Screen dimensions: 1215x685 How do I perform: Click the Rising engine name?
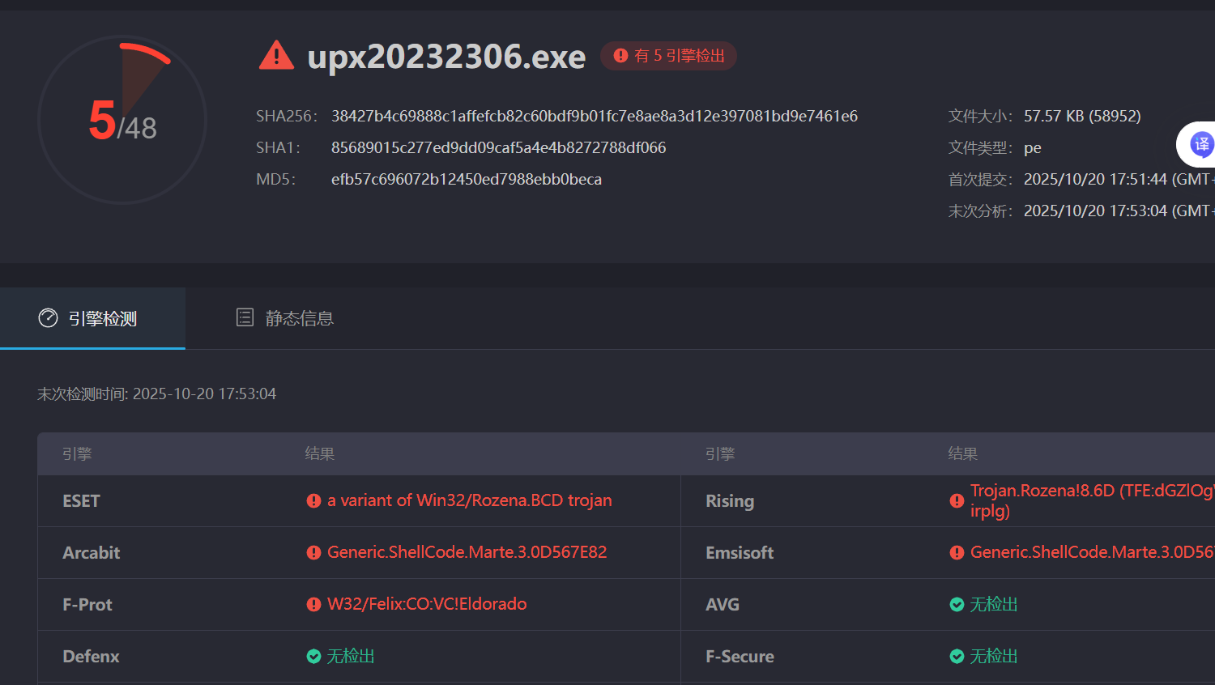point(730,501)
